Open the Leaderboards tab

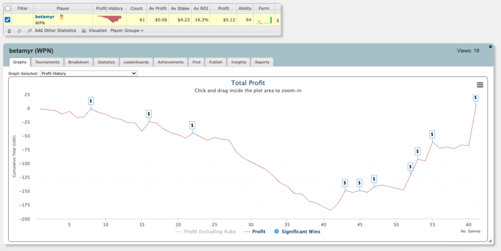[136, 62]
